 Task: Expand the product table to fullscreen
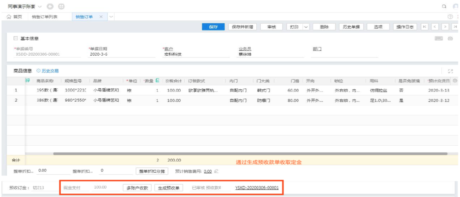tap(451, 71)
